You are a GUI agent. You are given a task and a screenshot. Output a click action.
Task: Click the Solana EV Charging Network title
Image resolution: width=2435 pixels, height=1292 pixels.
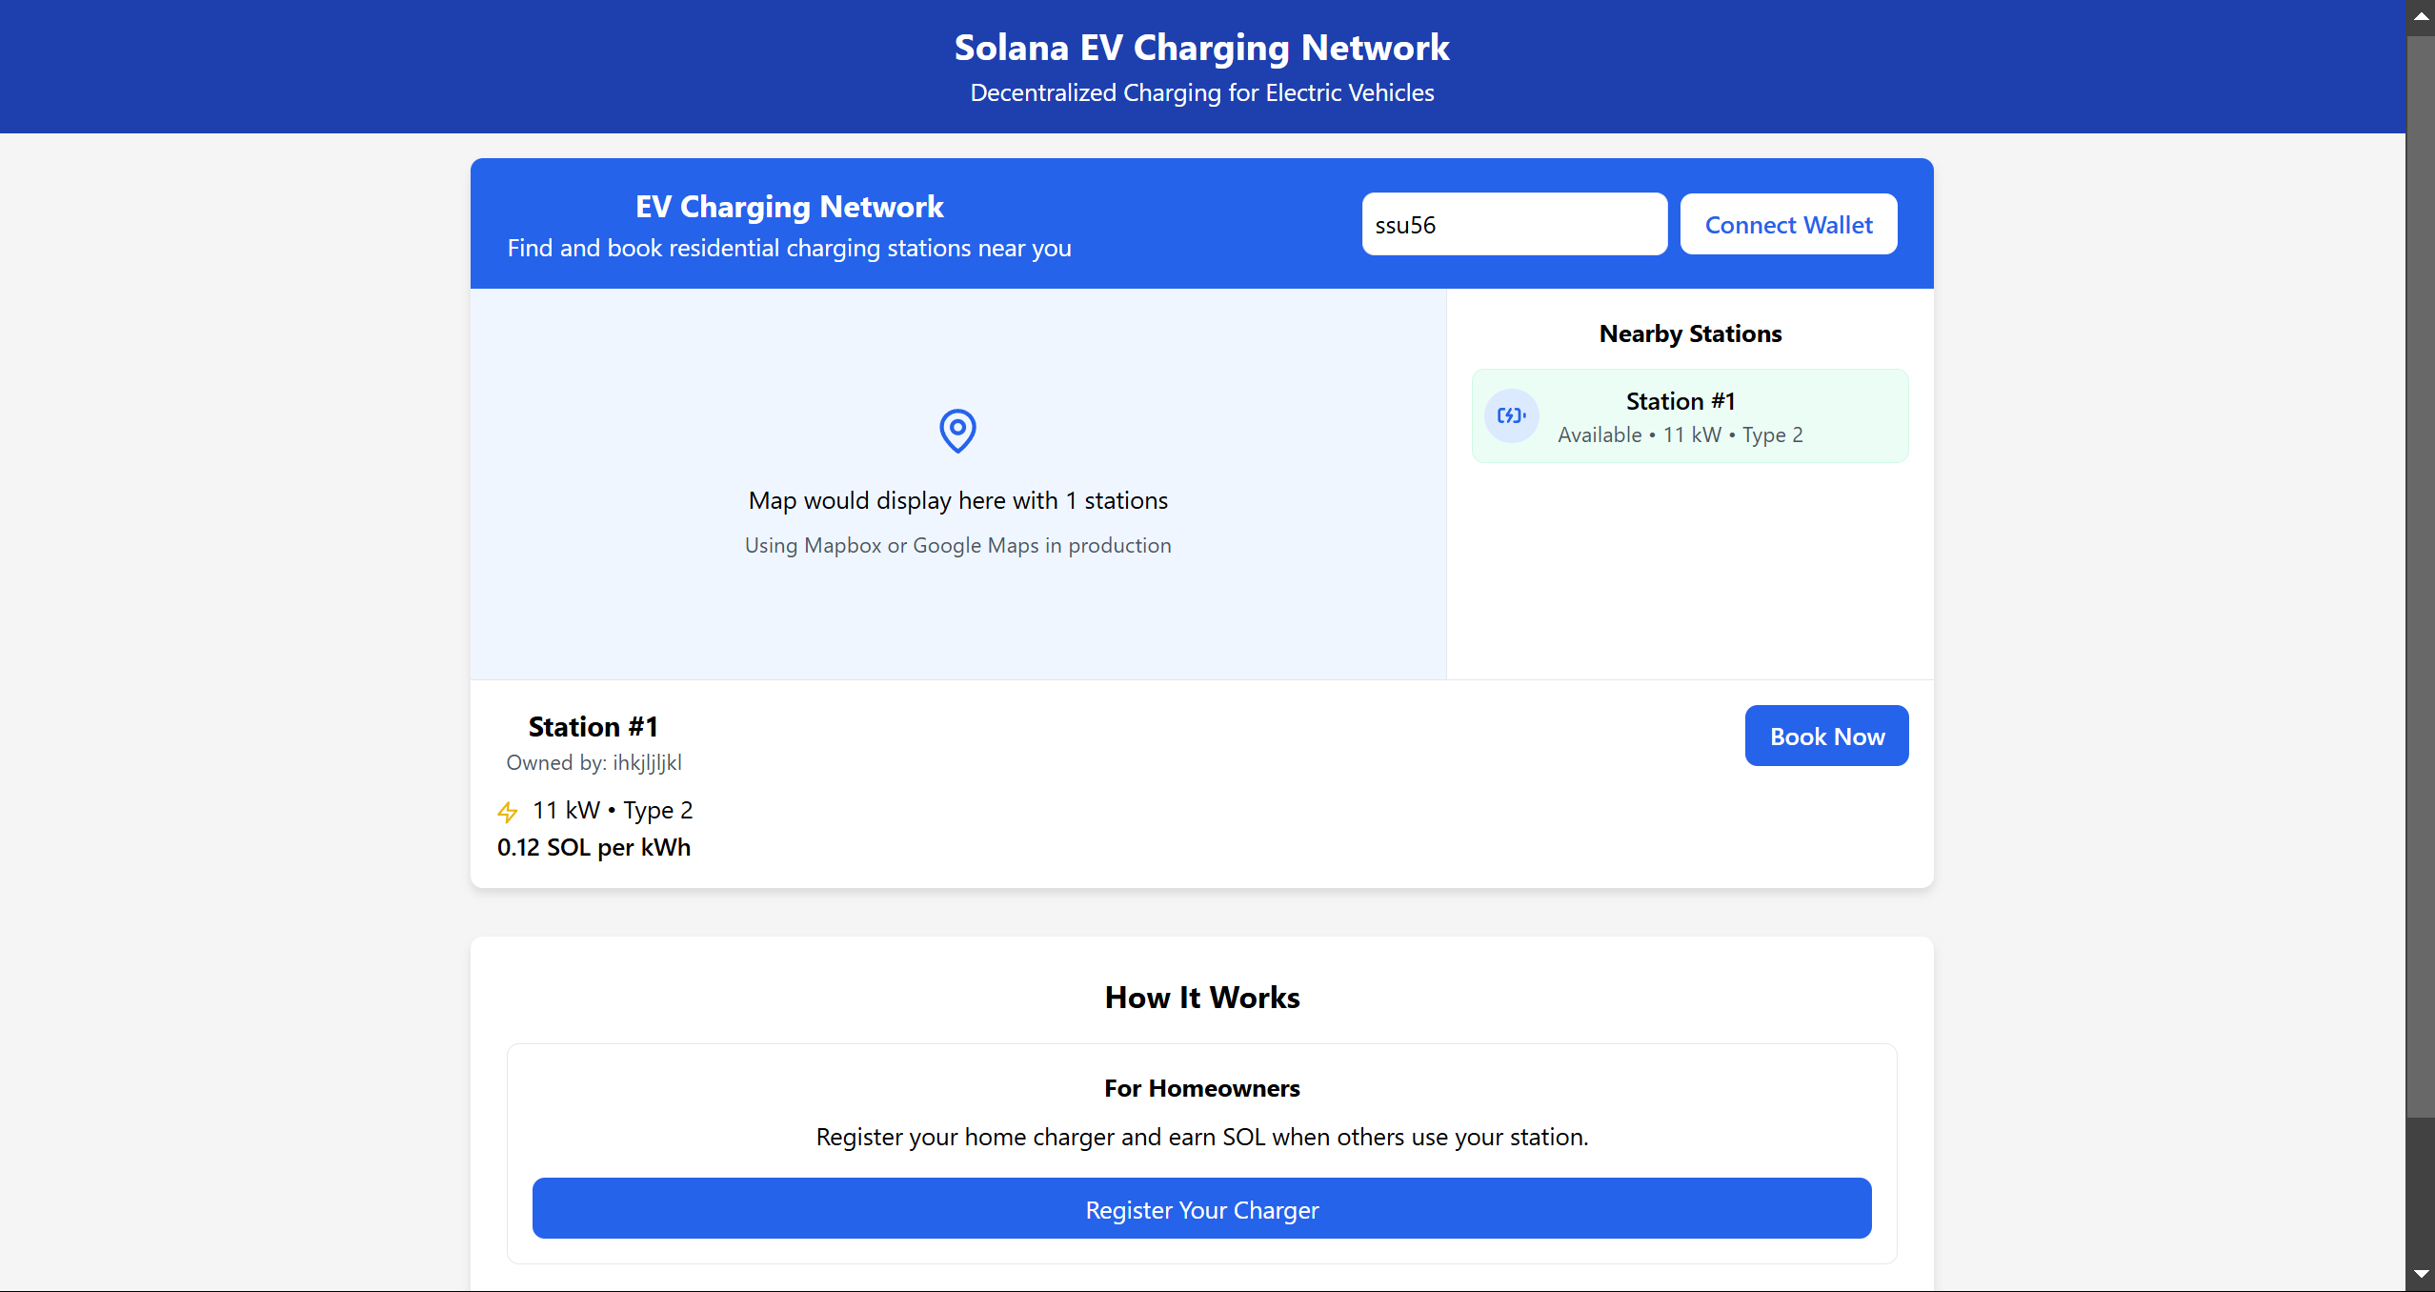1201,48
